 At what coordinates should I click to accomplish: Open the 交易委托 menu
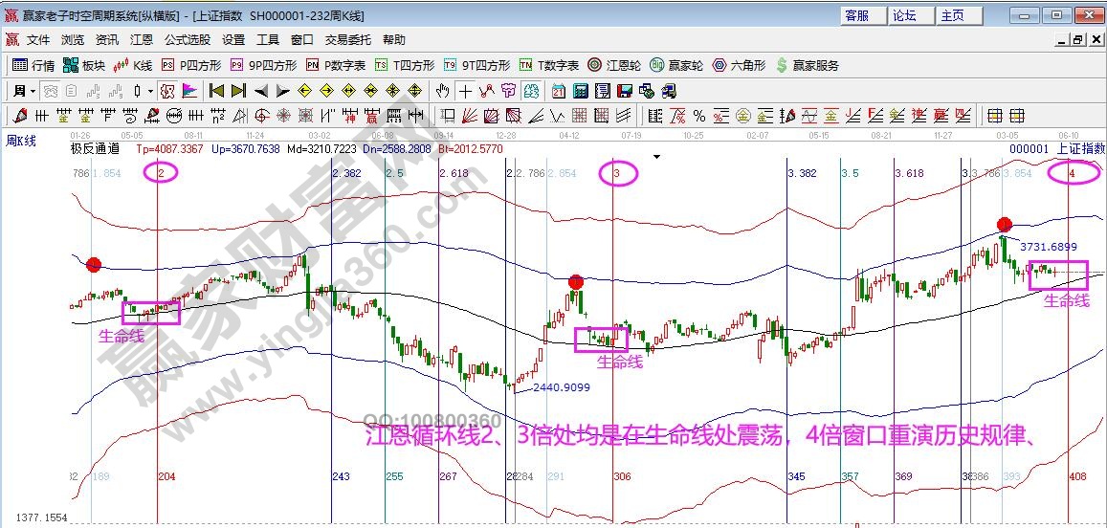click(348, 40)
